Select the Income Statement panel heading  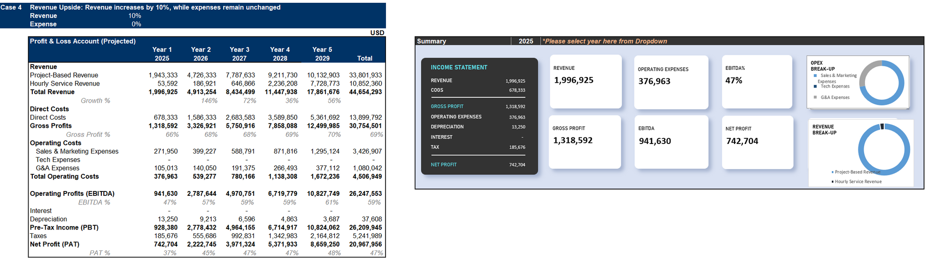[459, 67]
